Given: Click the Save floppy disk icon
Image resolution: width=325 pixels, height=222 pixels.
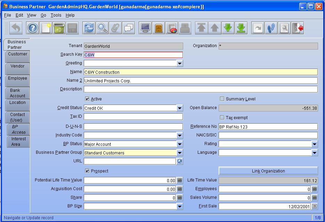Looking at the screenshot, I should pyautogui.click(x=72, y=28).
